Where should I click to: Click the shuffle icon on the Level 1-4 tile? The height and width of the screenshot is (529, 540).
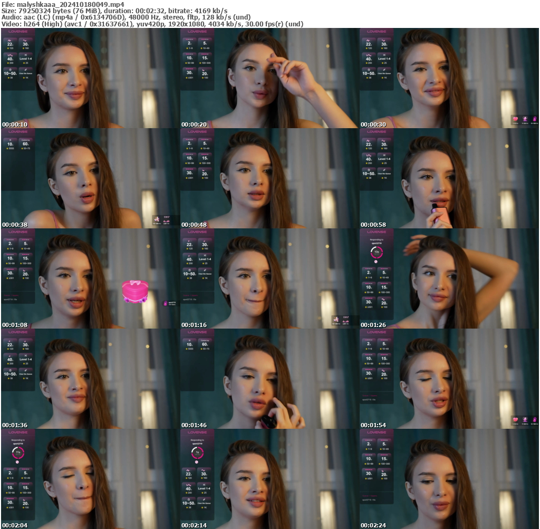click(x=26, y=55)
